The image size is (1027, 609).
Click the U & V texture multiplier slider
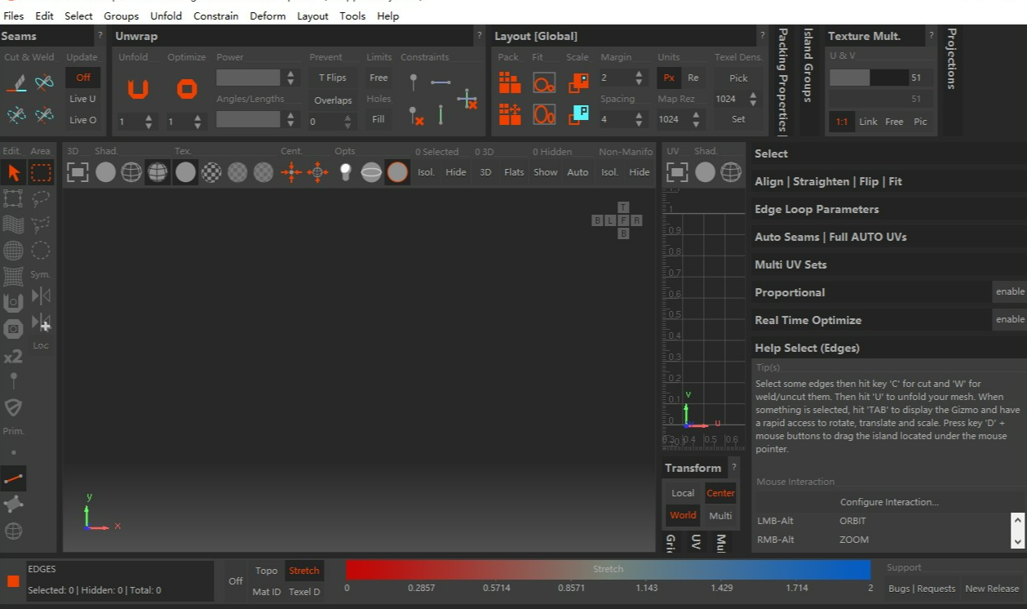coord(869,78)
